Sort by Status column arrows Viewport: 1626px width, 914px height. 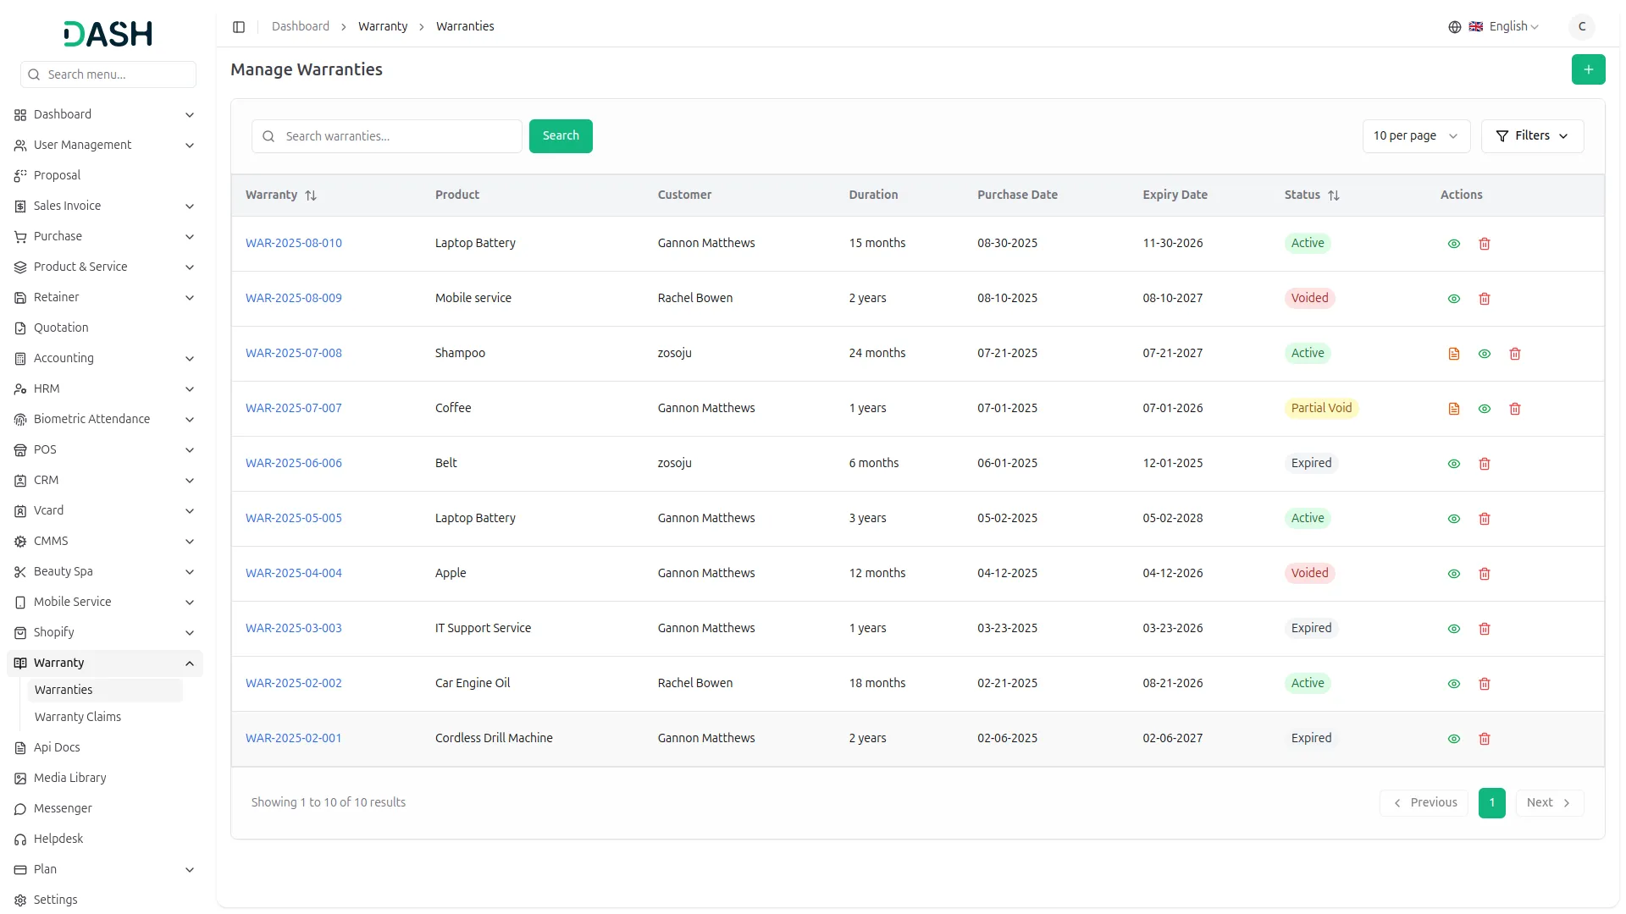coord(1334,195)
